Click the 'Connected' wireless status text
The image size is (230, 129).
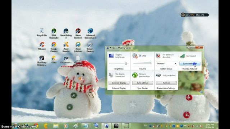pyautogui.click(x=191, y=56)
